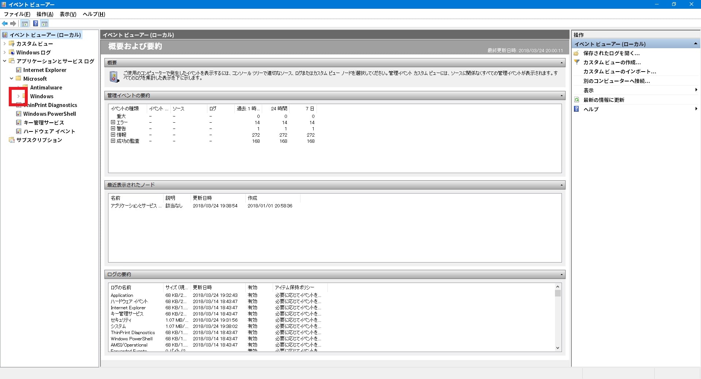Select アプリケーションとサービス row in recent nodes

(x=136, y=206)
